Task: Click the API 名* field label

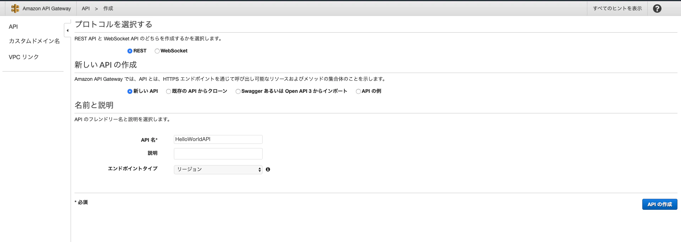Action: (149, 140)
